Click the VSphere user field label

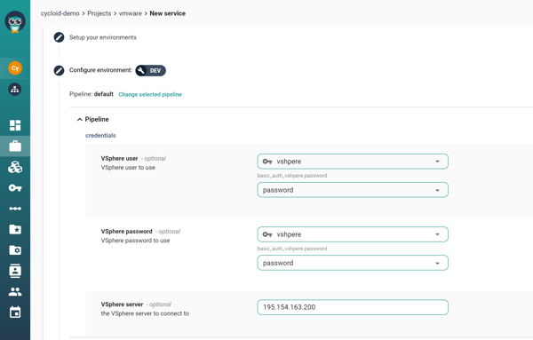[119, 158]
